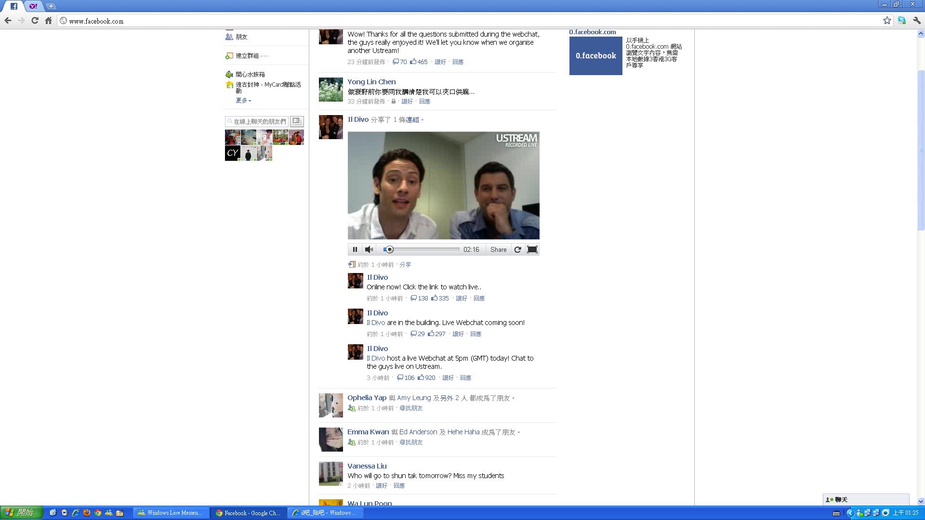The width and height of the screenshot is (925, 520).
Task: Toggle fullscreen mode on the video player
Action: tap(532, 249)
